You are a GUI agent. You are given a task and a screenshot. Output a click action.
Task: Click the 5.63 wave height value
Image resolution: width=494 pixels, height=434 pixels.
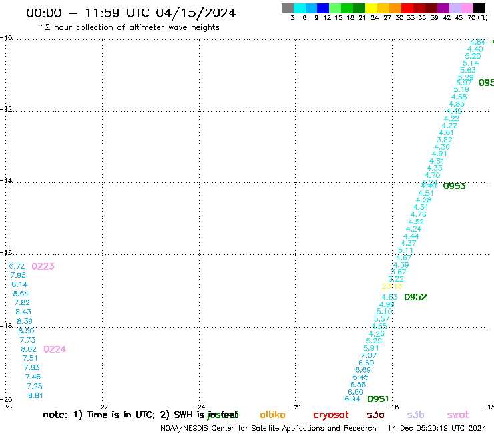click(468, 71)
